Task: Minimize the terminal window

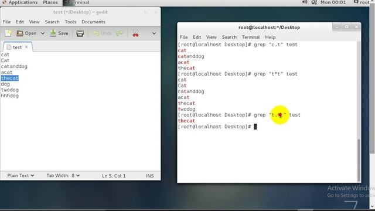Action: (337, 27)
